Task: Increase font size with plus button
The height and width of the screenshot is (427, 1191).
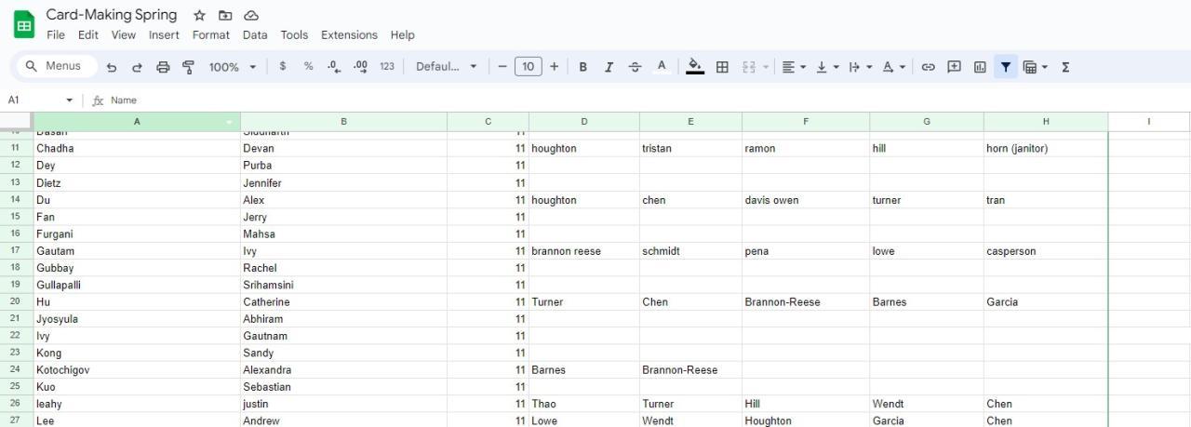Action: point(555,66)
